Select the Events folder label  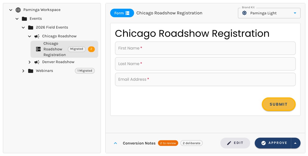coord(36,19)
